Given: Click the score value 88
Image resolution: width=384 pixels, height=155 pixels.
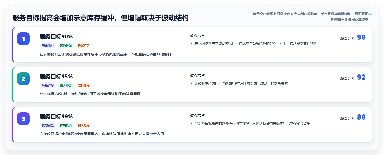Looking at the screenshot, I should coord(361,117).
